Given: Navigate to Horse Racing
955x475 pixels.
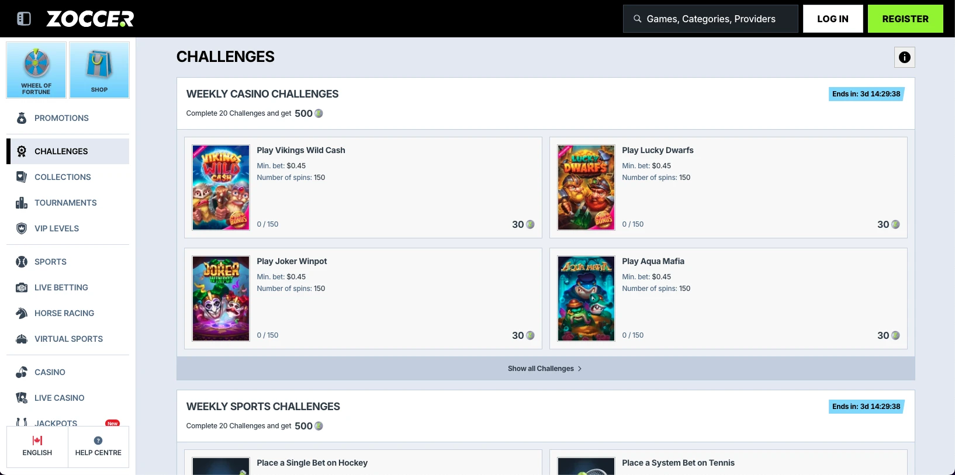Looking at the screenshot, I should pos(68,313).
